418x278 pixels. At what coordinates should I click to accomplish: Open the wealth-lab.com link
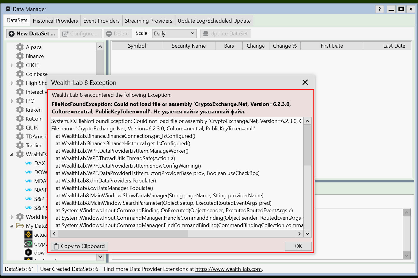pos(228,269)
